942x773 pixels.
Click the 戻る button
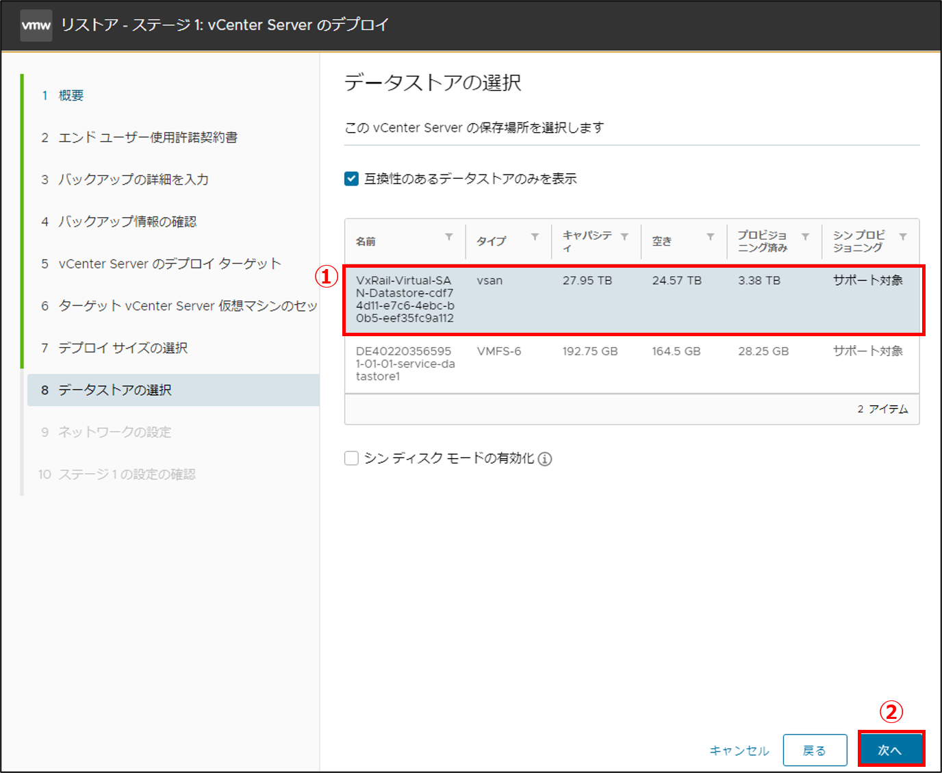pyautogui.click(x=815, y=750)
